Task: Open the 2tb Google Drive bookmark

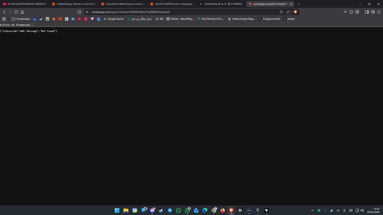Action: point(159,19)
